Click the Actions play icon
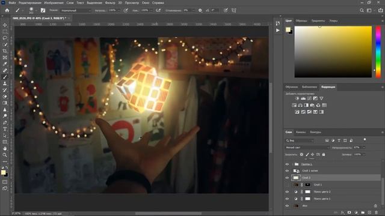385x216 pixels. [278, 31]
